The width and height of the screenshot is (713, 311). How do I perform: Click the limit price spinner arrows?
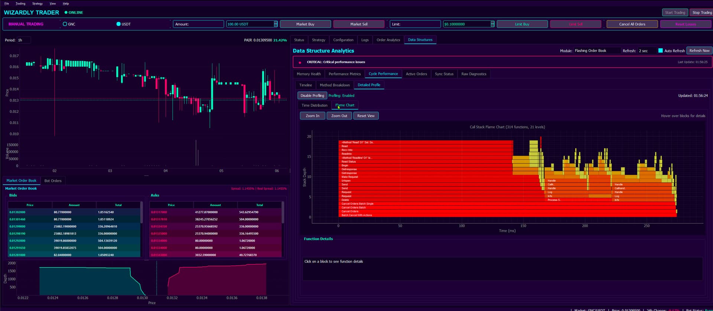[x=492, y=24]
